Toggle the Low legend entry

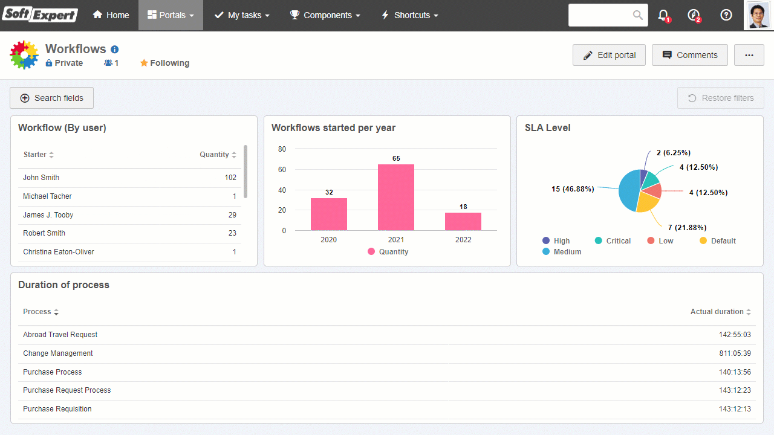660,241
